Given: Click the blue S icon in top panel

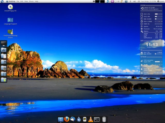Looking at the screenshot, I should [x=108, y=1].
